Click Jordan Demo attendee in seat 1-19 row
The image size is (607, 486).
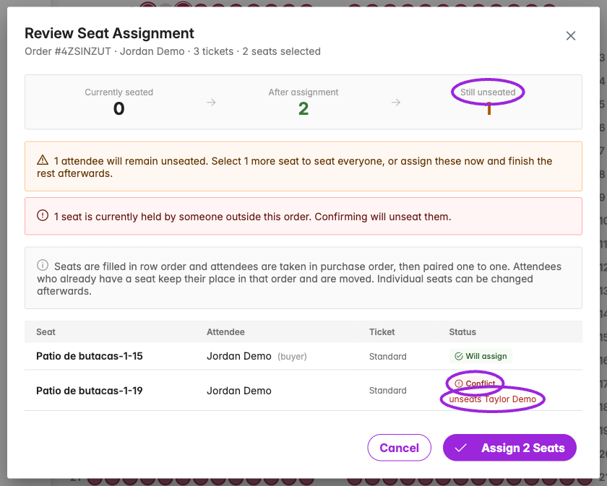pyautogui.click(x=239, y=391)
